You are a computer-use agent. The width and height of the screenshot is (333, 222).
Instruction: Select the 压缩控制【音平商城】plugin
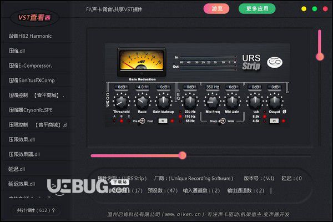[37, 95]
